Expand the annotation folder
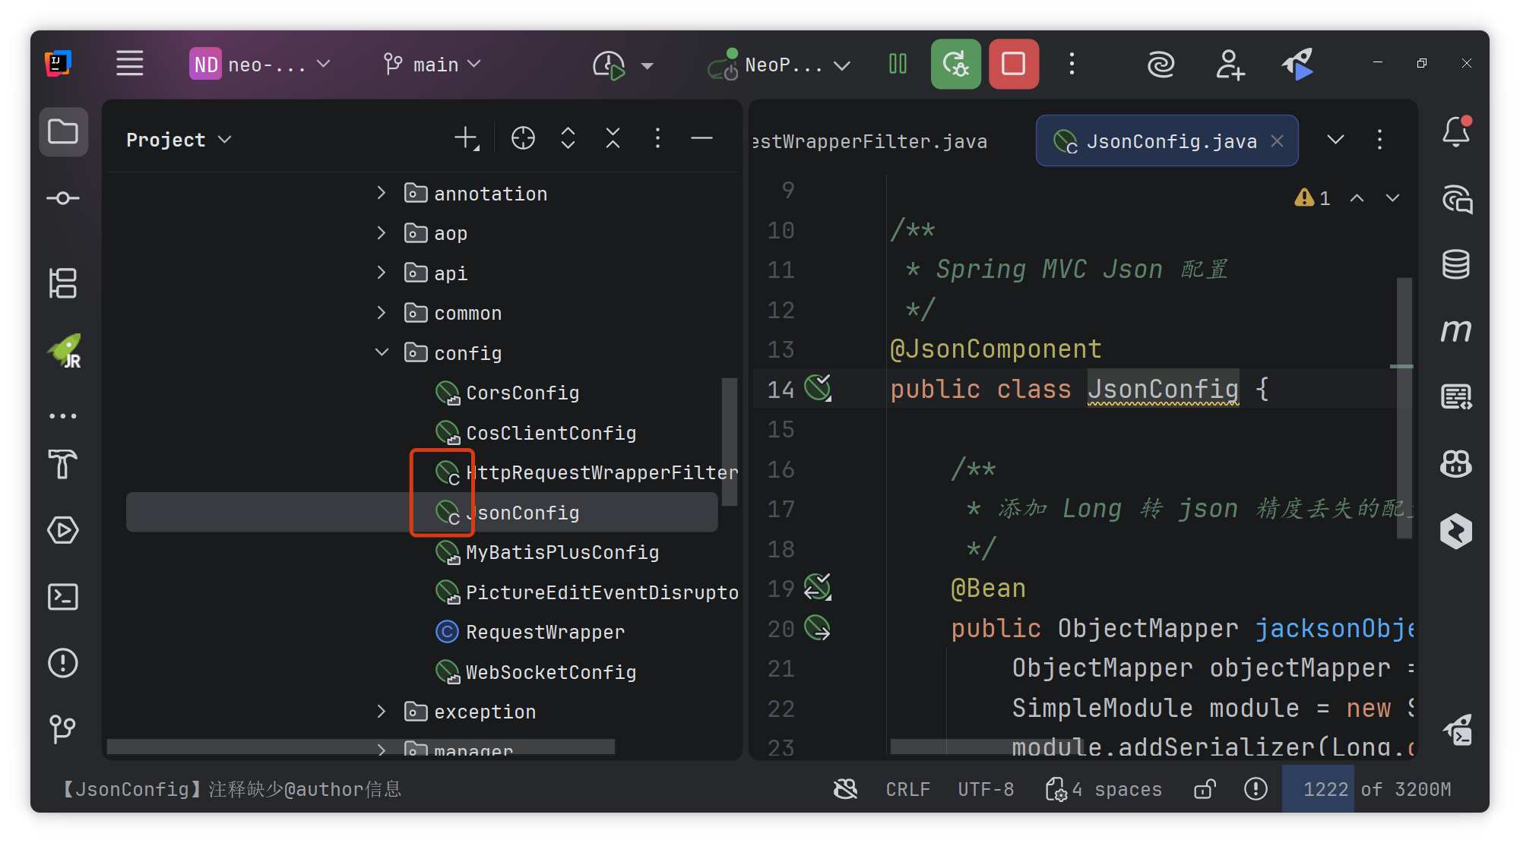This screenshot has width=1520, height=843. (382, 194)
